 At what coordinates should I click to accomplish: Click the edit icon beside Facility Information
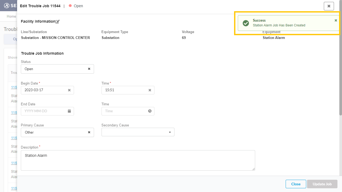[57, 22]
